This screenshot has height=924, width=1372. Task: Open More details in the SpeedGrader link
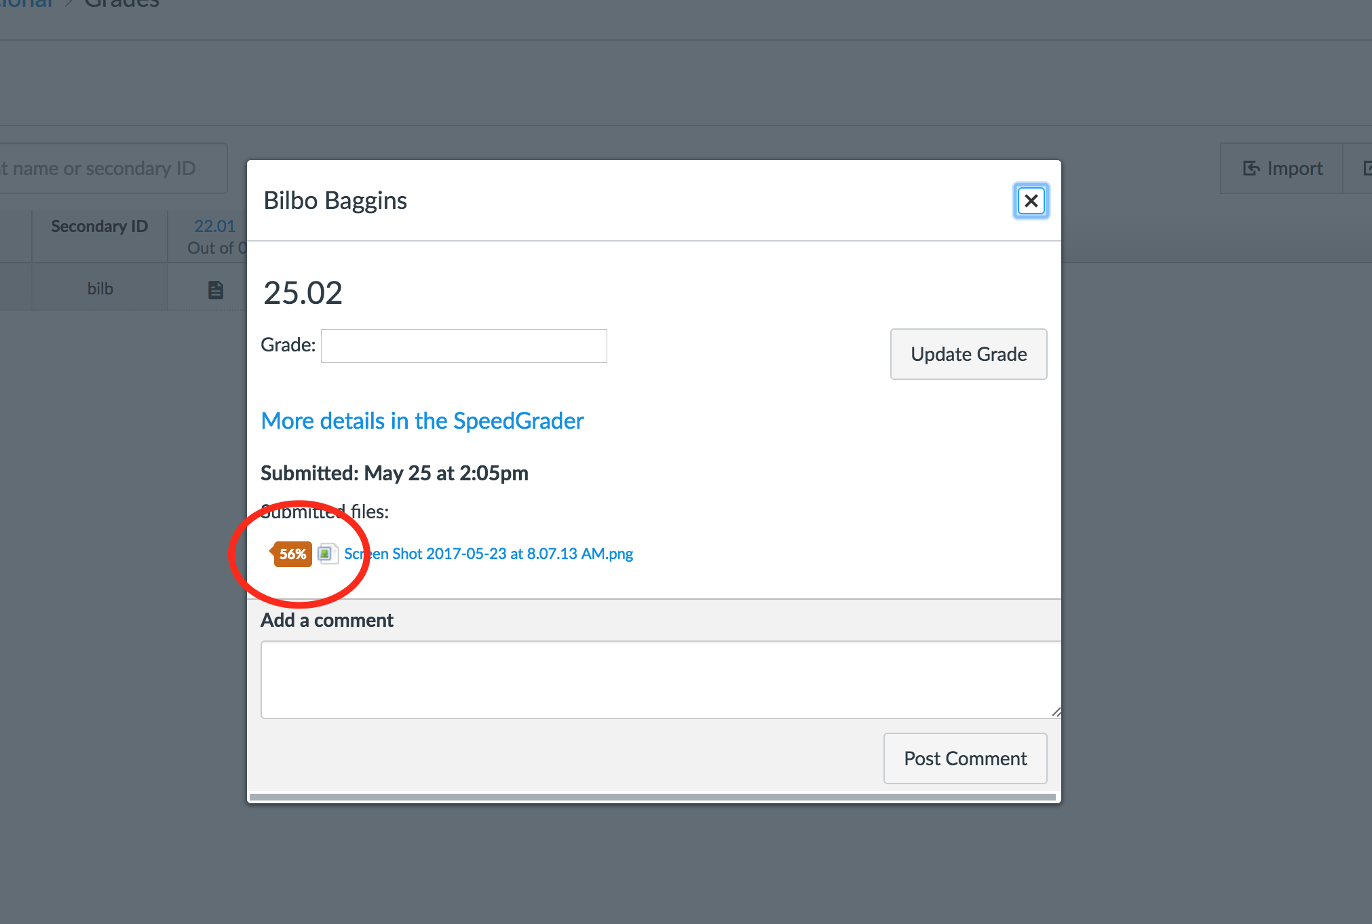[422, 421]
